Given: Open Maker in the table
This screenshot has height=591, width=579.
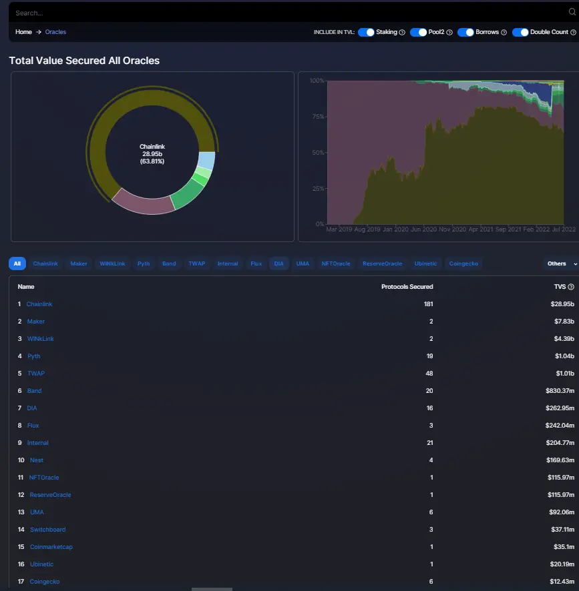Looking at the screenshot, I should pyautogui.click(x=36, y=322).
